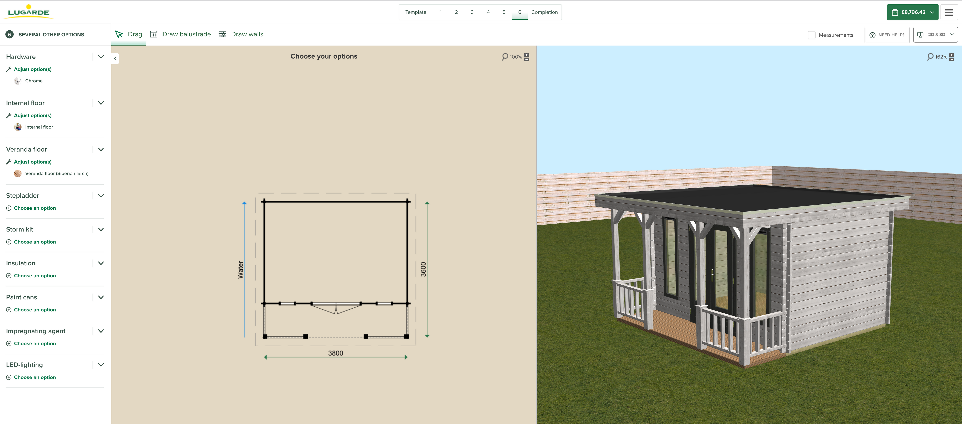The height and width of the screenshot is (424, 962).
Task: Activate the Draw balustrade tool
Action: (180, 34)
